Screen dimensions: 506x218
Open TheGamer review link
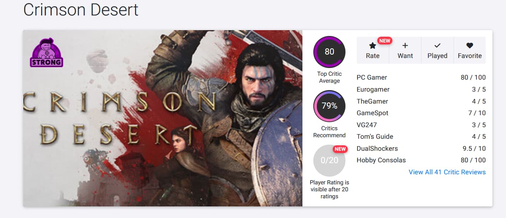click(372, 101)
